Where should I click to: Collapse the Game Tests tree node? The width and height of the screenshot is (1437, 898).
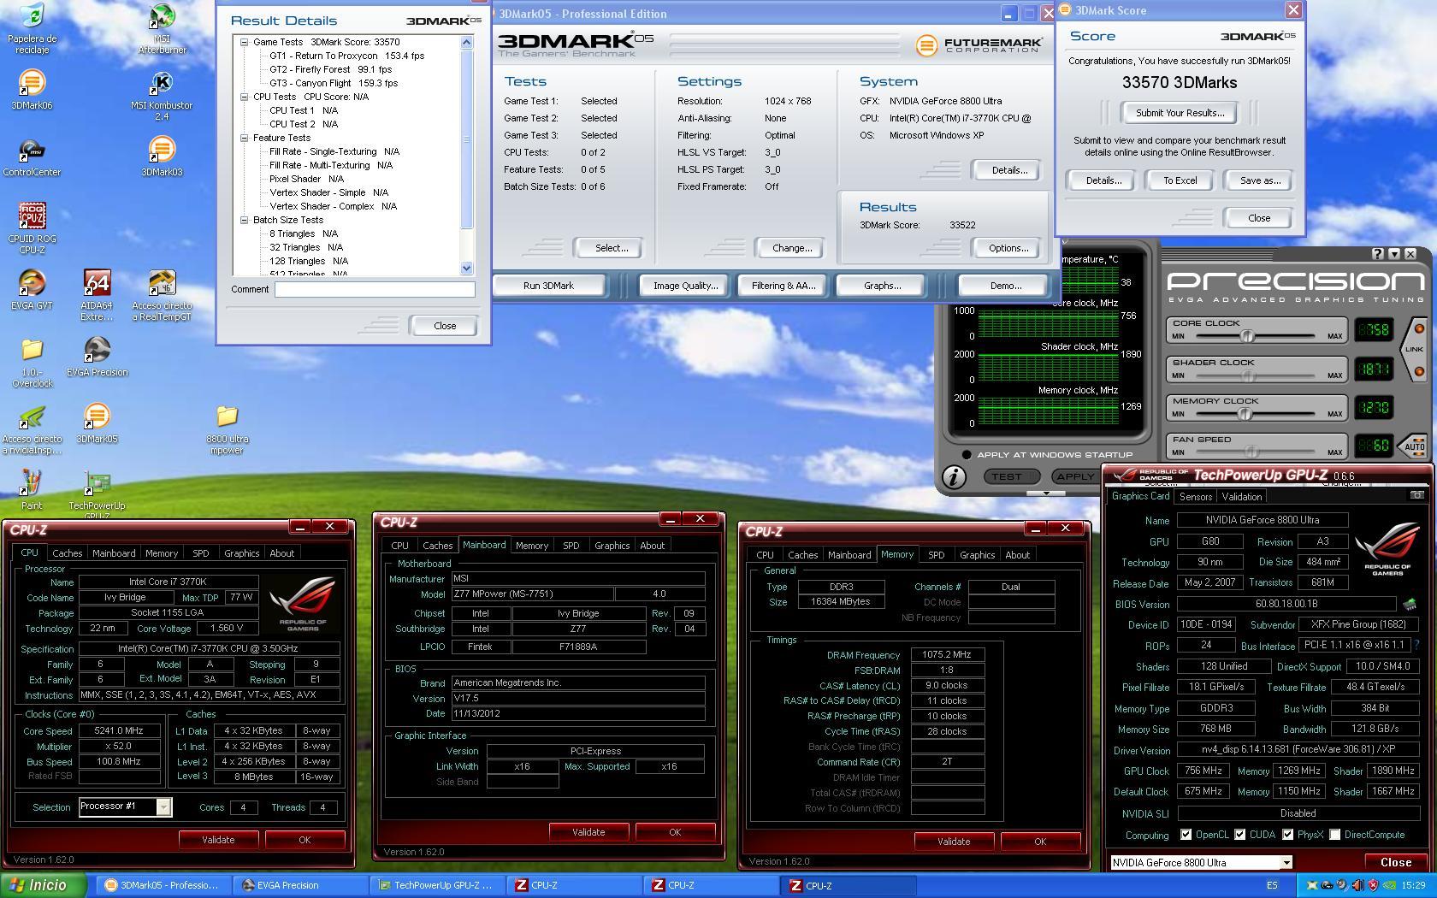[x=244, y=42]
